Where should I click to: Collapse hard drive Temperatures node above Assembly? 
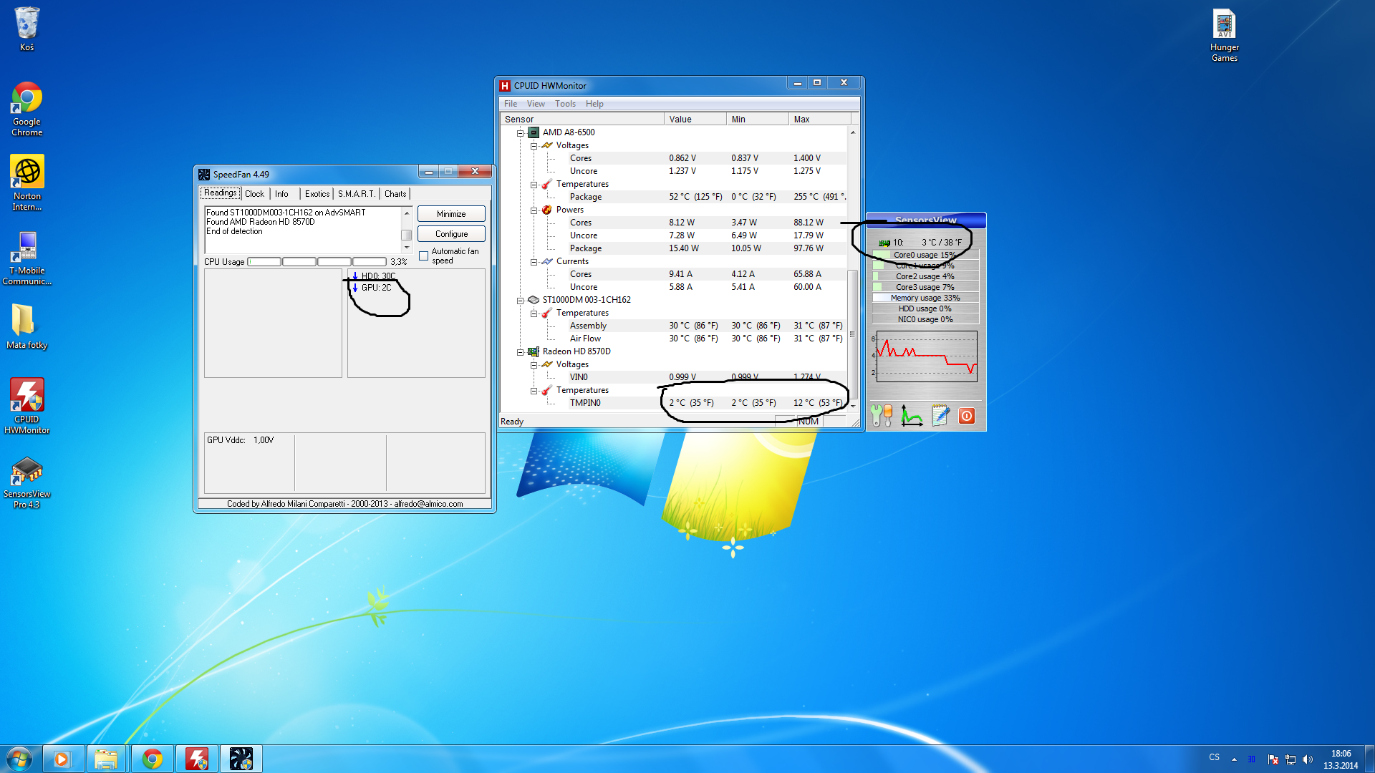(x=534, y=313)
